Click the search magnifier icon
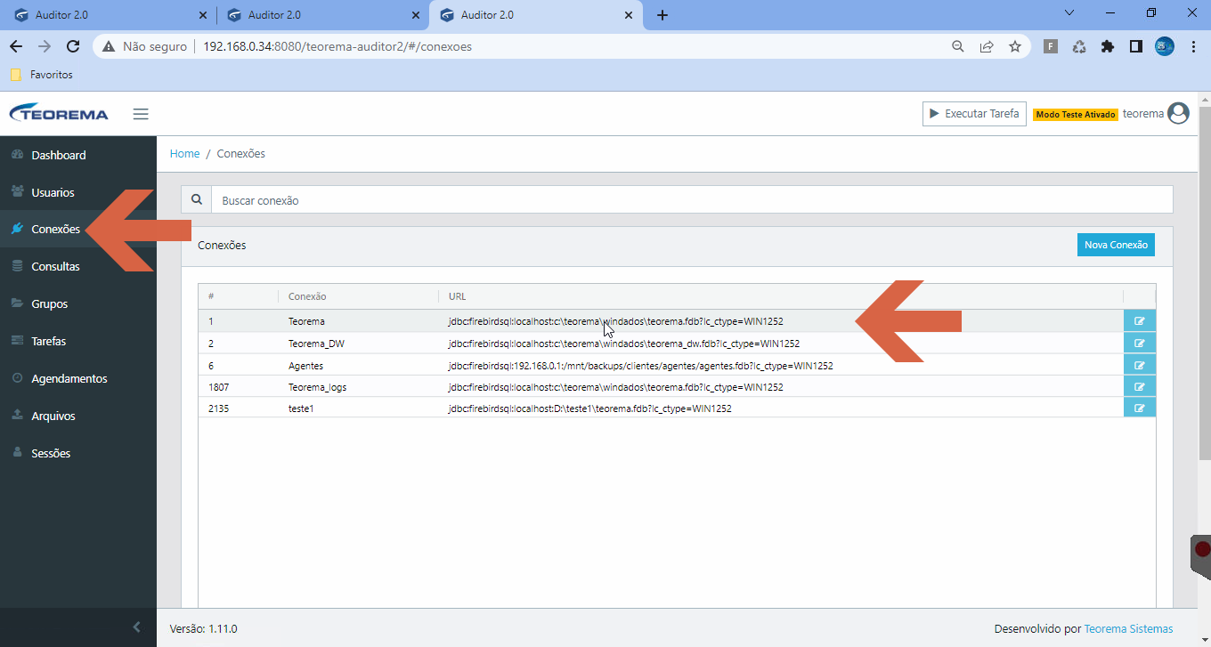The width and height of the screenshot is (1211, 647). click(x=197, y=200)
